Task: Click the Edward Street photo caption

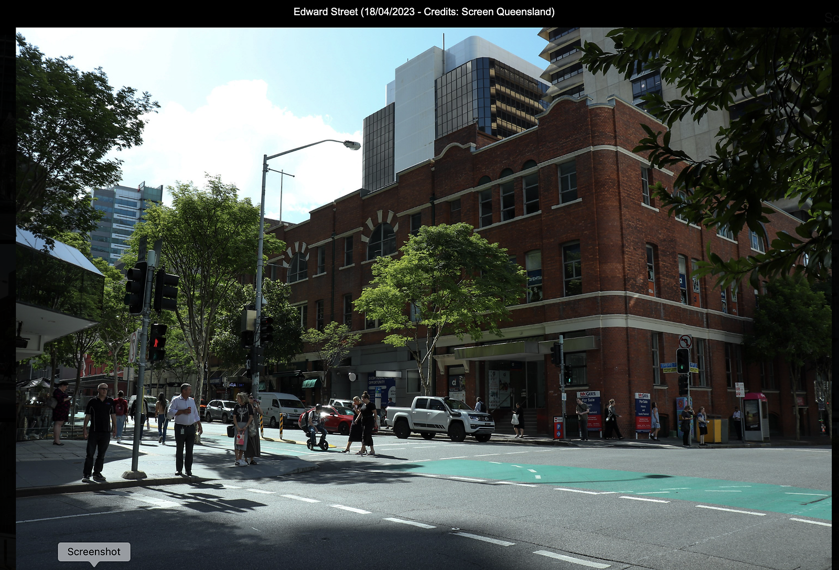Action: click(424, 12)
